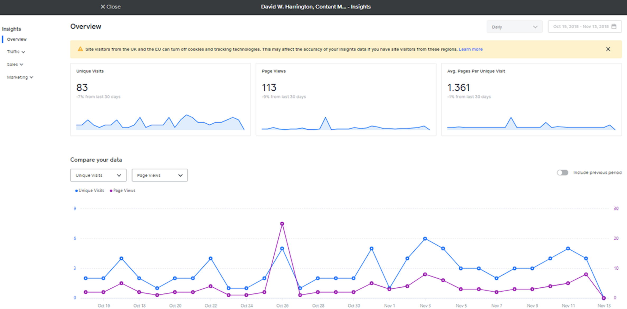This screenshot has width=627, height=309.
Task: Open the Learn more link
Action: pyautogui.click(x=470, y=49)
